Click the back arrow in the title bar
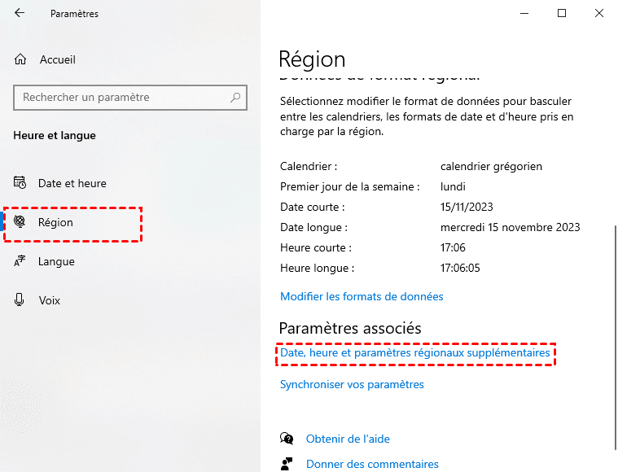The height and width of the screenshot is (472, 618). coord(20,14)
